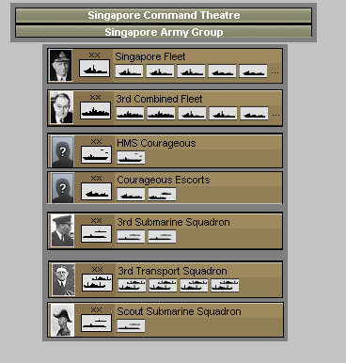
Task: Click the Scout Submarine Squadron main unit icon
Action: coord(96,323)
